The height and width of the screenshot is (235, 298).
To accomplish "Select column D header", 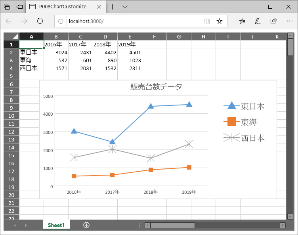I will click(x=105, y=36).
